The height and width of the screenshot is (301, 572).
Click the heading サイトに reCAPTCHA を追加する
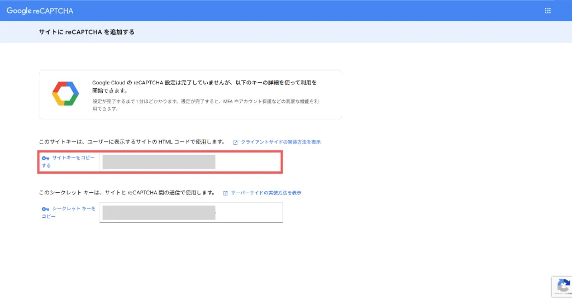(x=86, y=32)
